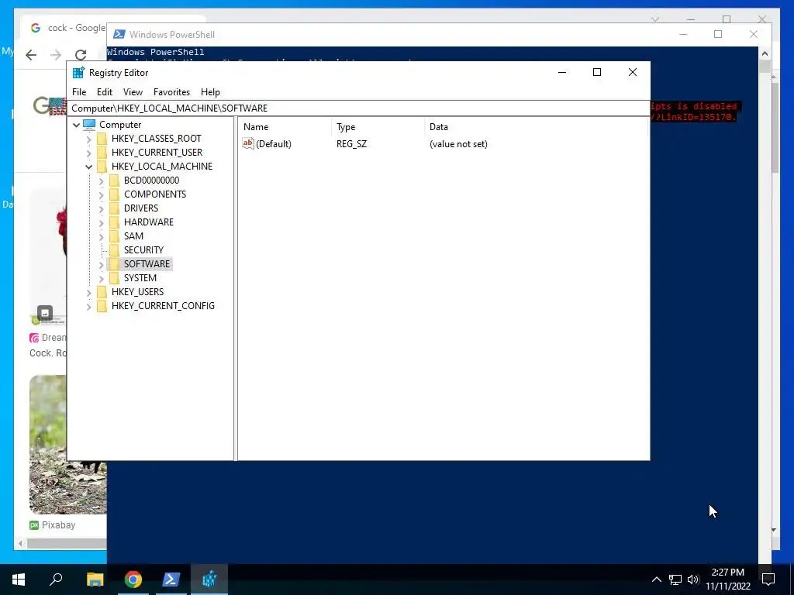Image resolution: width=794 pixels, height=595 pixels.
Task: Select DRIVERS folder icon
Action: [115, 208]
